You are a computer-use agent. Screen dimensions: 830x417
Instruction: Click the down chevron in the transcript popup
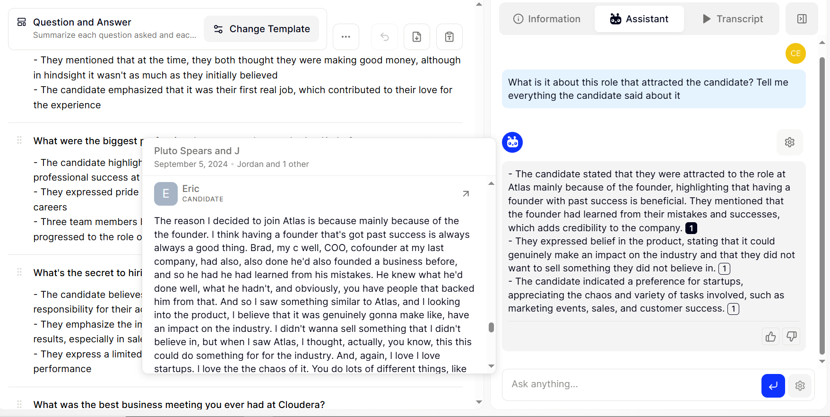[491, 366]
